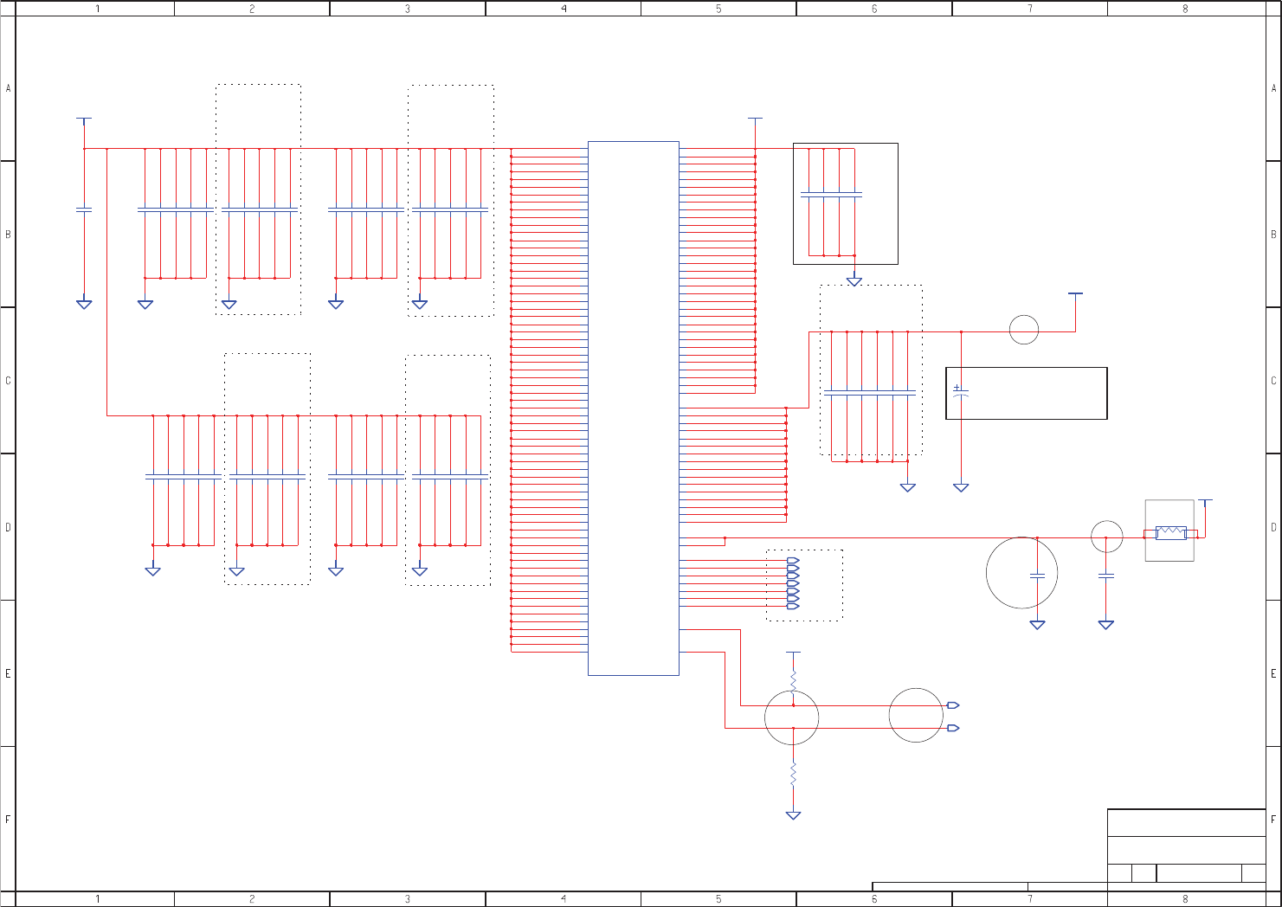1282x907 pixels.
Task: Click the polarized capacitor with plus sign
Action: (x=960, y=391)
